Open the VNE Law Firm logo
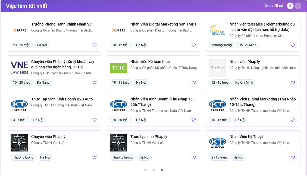Viewport: 307px width, 177px height. tap(19, 68)
